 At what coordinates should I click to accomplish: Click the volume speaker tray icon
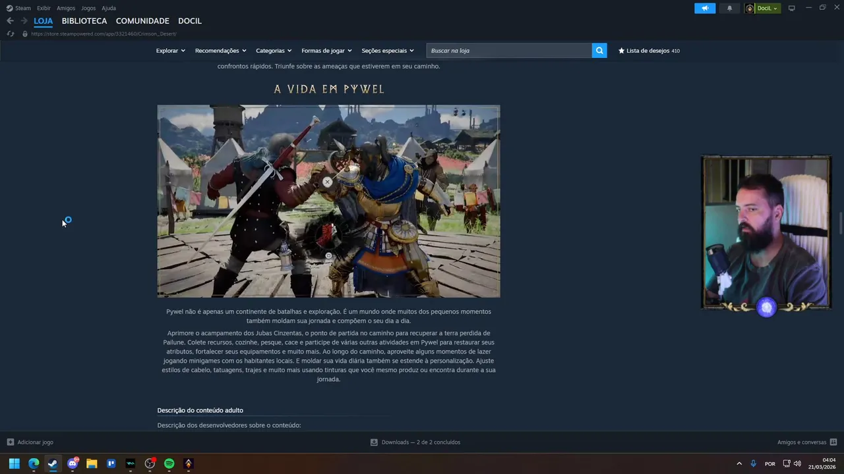click(x=797, y=463)
